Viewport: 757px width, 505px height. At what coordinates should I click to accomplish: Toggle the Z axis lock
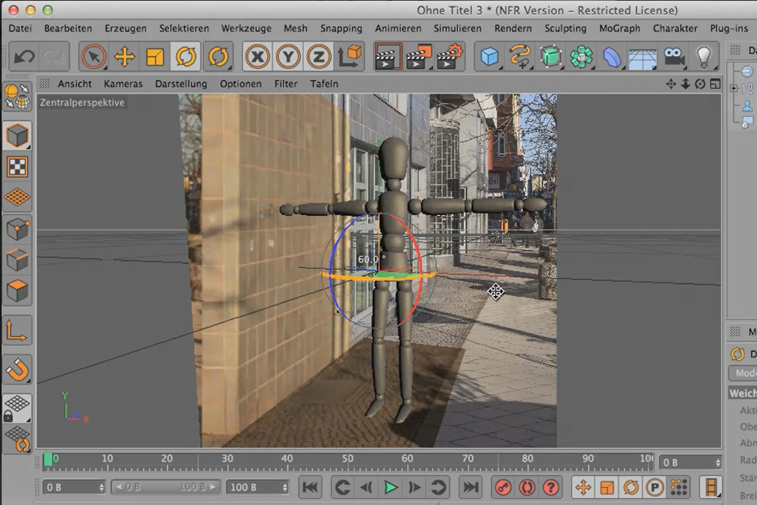coord(319,57)
